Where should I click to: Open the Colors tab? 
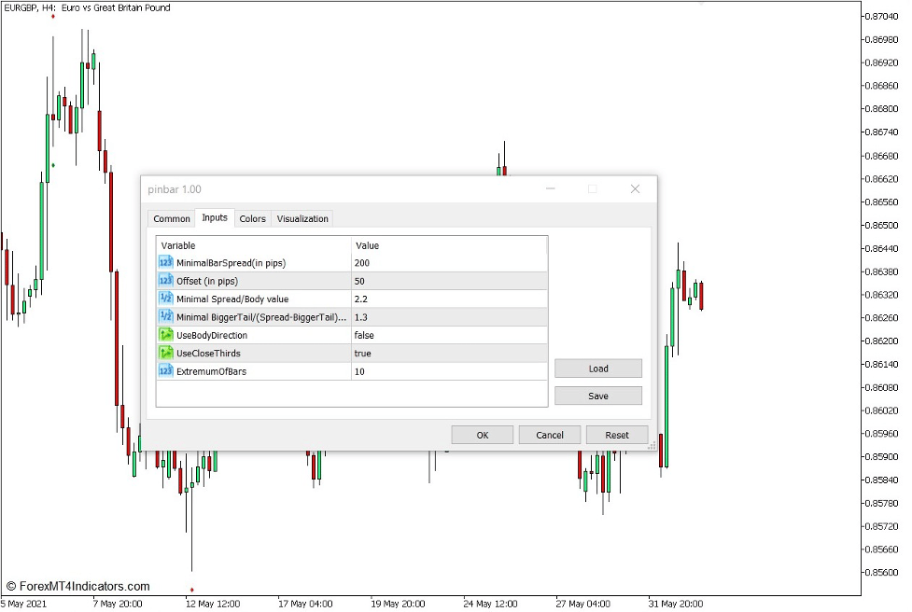point(252,218)
